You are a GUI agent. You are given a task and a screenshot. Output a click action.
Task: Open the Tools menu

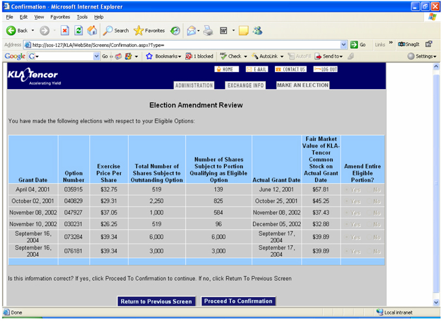coord(82,17)
